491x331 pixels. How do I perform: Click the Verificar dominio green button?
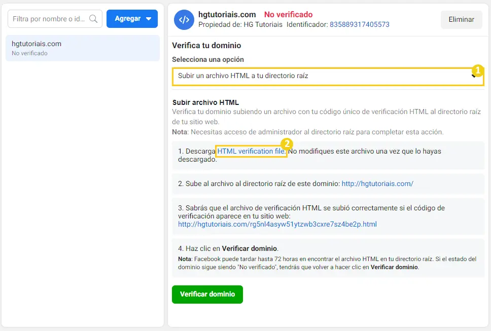click(x=207, y=294)
